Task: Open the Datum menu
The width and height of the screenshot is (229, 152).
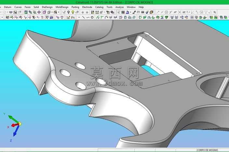Action: tap(7, 7)
